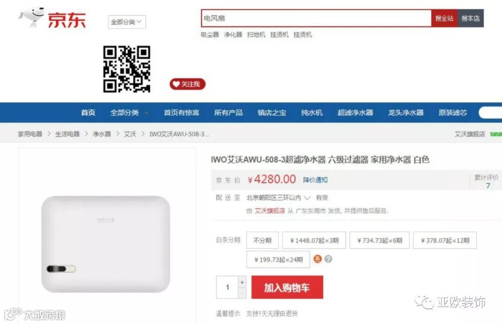Click the QR code image
This screenshot has width=502, height=324.
pyautogui.click(x=127, y=69)
